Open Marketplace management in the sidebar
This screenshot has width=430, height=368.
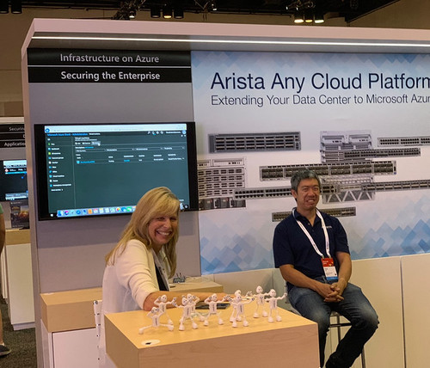pyautogui.click(x=60, y=185)
